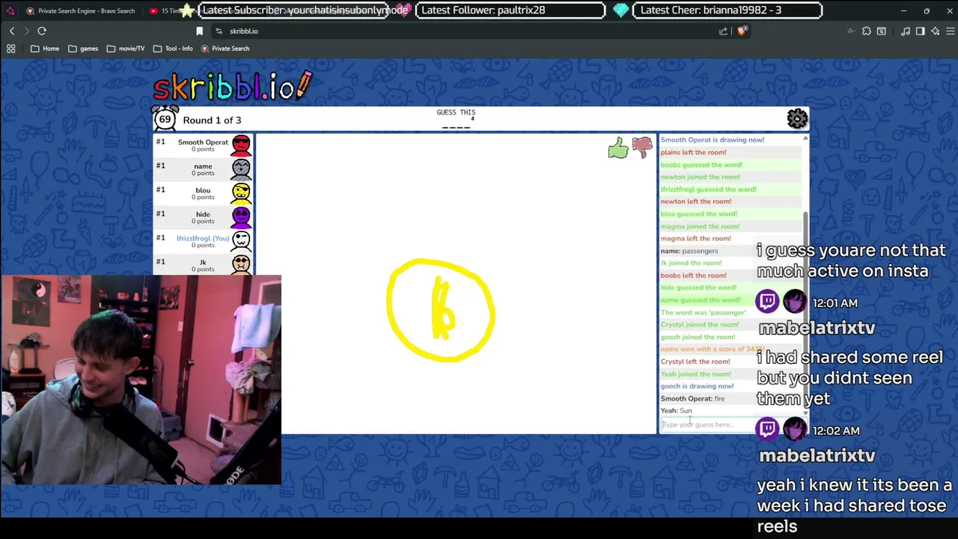958x539 pixels.
Task: Open the Home bookmark folder
Action: [x=44, y=49]
